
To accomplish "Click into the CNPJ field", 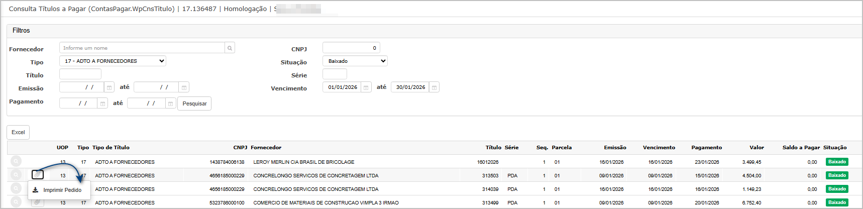I will (x=351, y=48).
